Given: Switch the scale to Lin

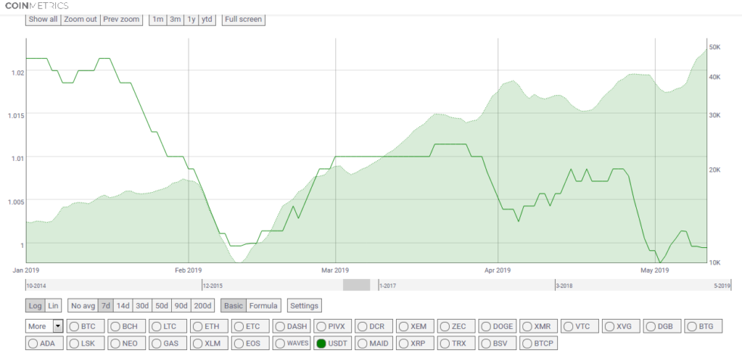Looking at the screenshot, I should (53, 305).
